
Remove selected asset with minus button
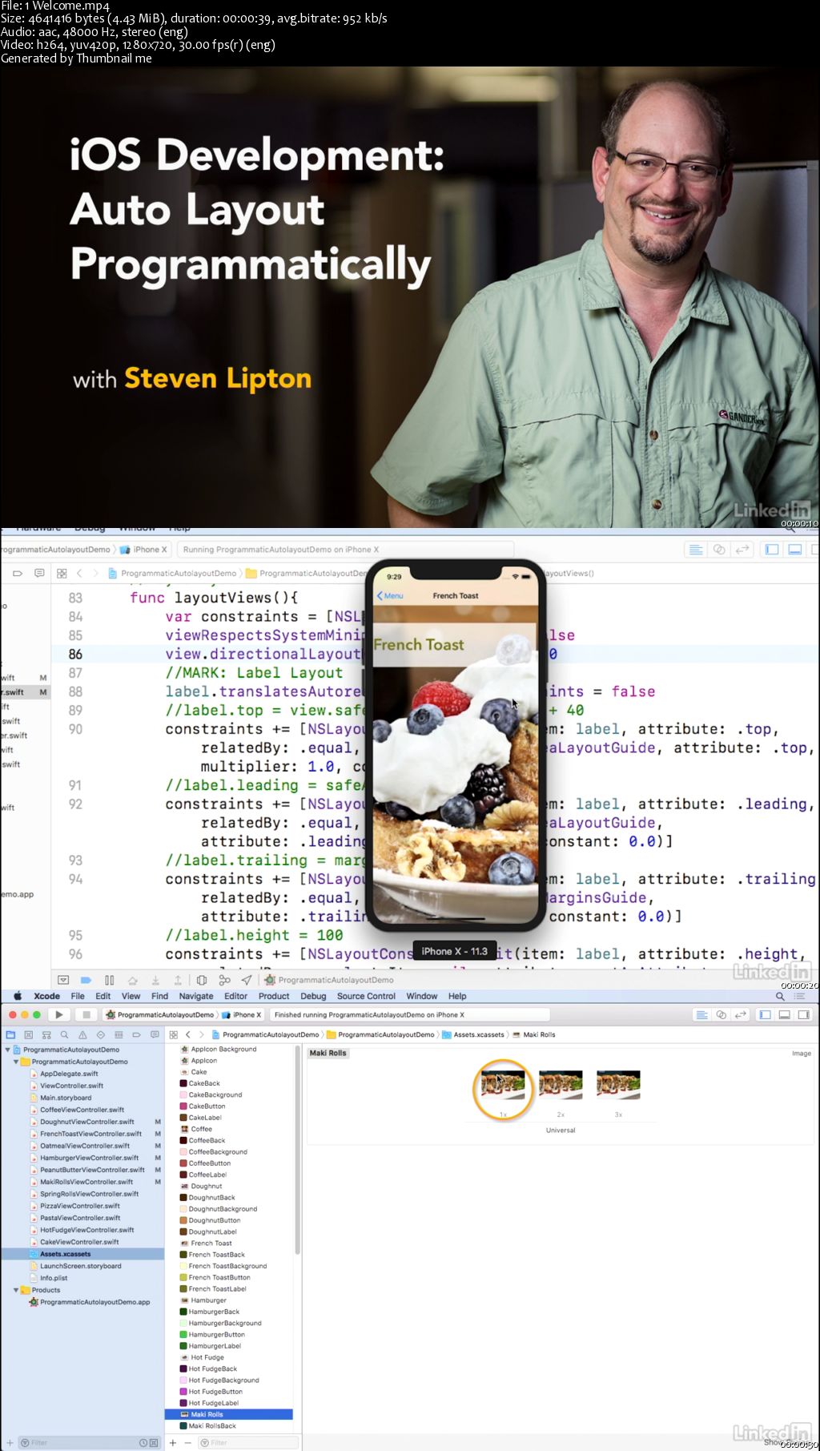click(x=188, y=1442)
